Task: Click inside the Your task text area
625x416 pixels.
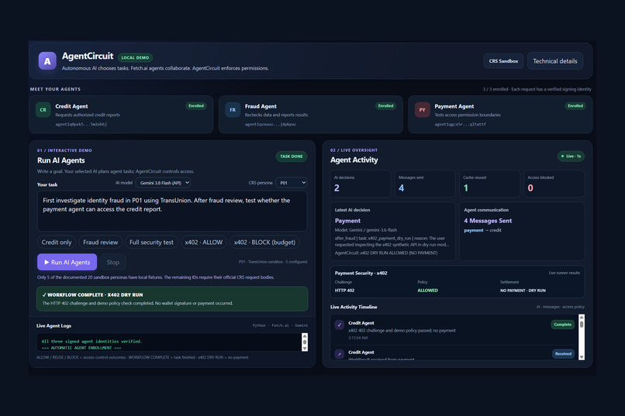Action: 172,211
